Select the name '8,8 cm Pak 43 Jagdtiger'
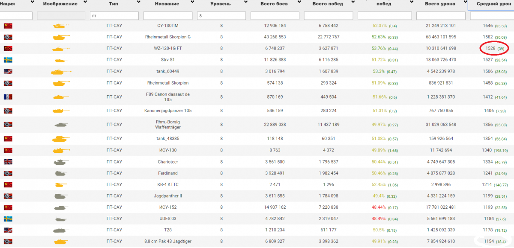The width and height of the screenshot is (514, 248). pos(168,242)
